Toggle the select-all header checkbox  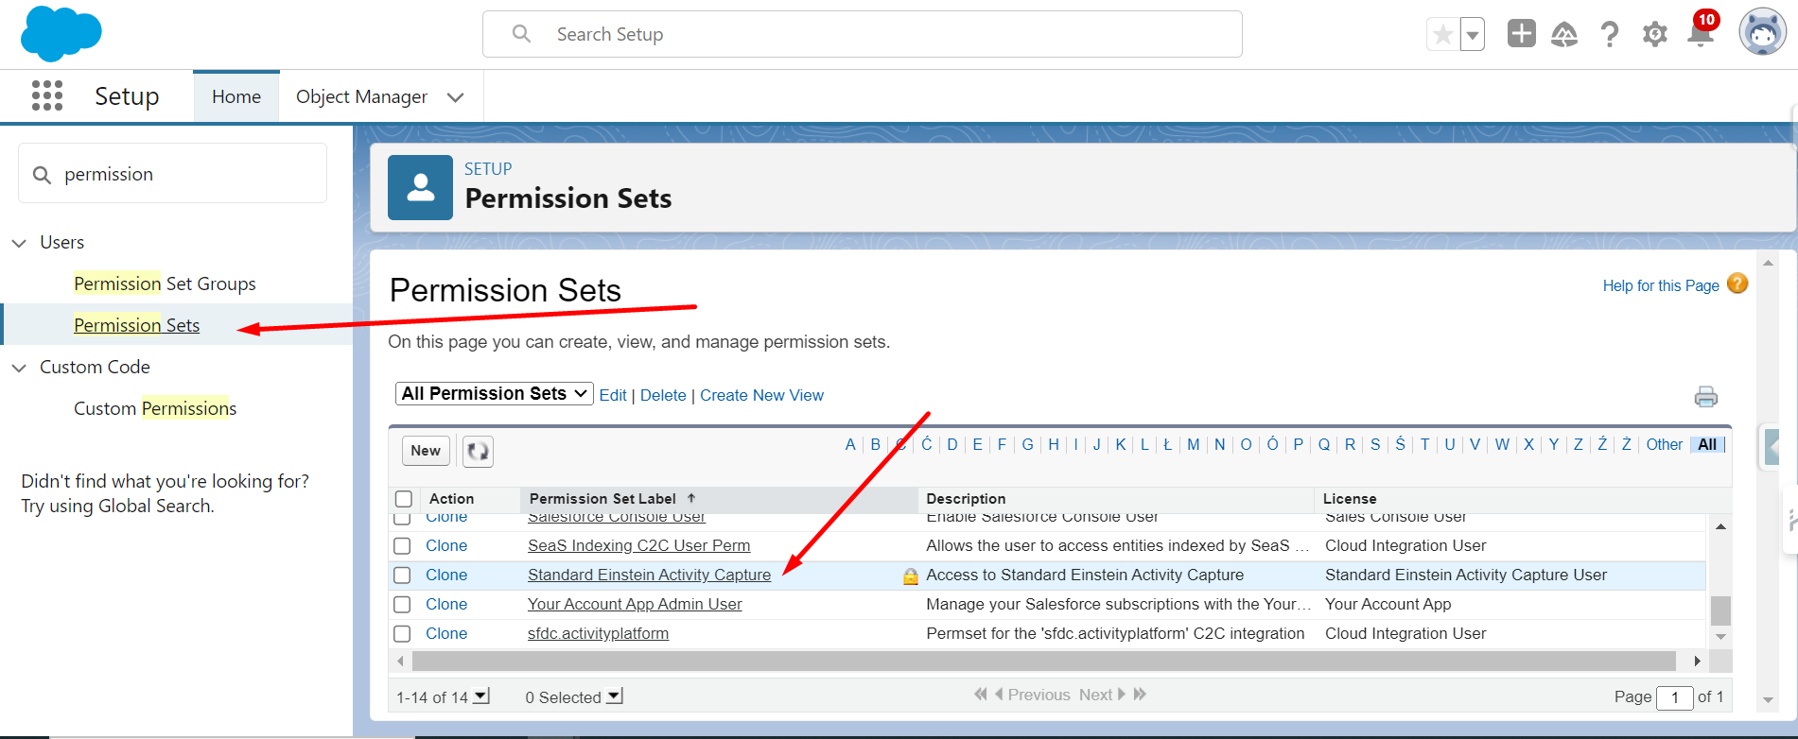404,499
